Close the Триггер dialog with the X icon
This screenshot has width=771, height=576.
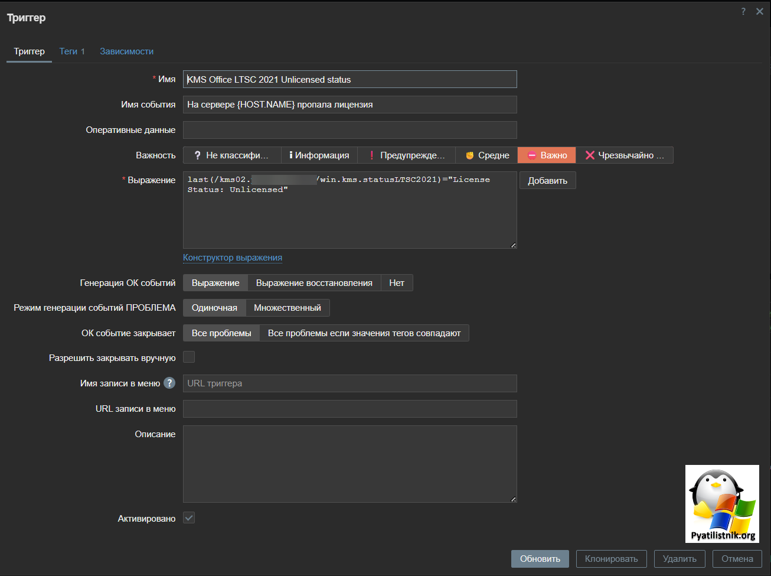point(760,12)
